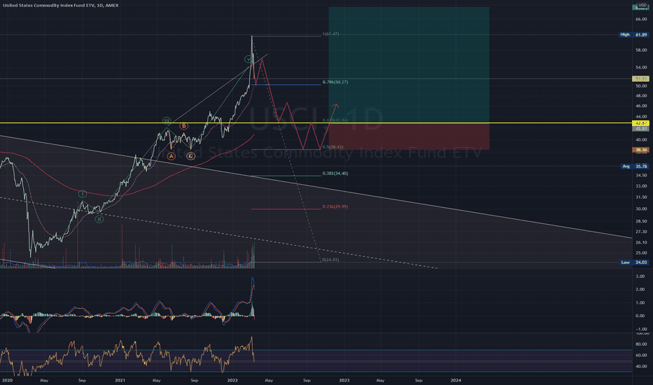Select the red 38.36 stop price tag
The height and width of the screenshot is (385, 653).
640,150
